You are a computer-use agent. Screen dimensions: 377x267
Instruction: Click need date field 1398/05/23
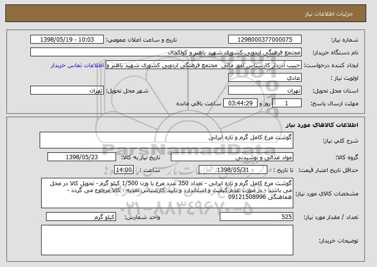point(82,157)
